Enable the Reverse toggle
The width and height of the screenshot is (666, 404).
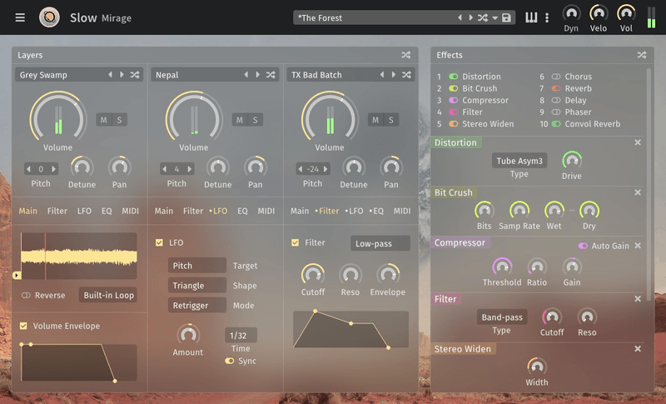[26, 295]
